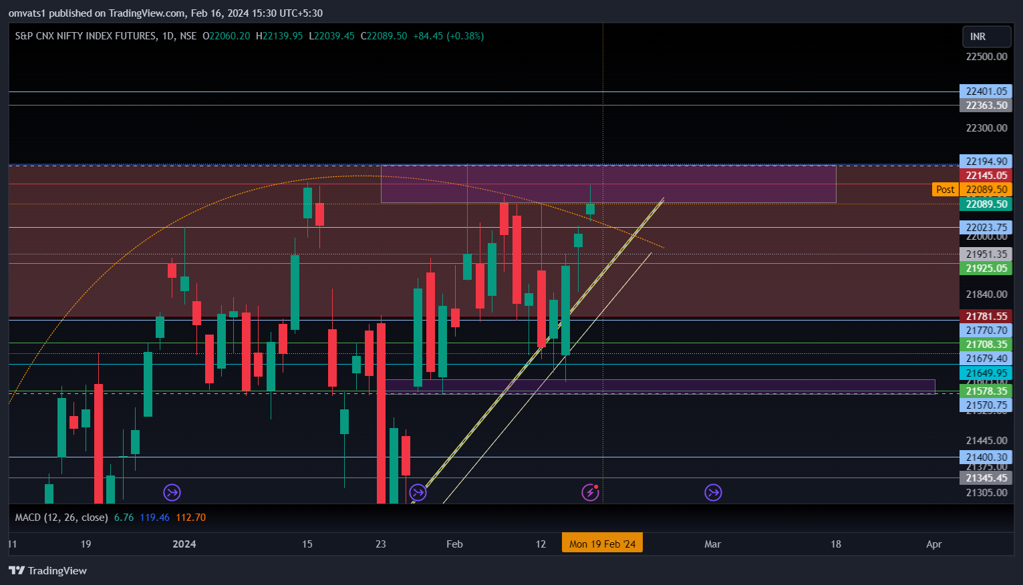Click the 21400.30 price level label

point(986,457)
